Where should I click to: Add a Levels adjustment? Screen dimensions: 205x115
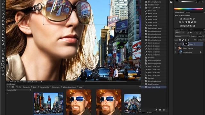(184, 19)
